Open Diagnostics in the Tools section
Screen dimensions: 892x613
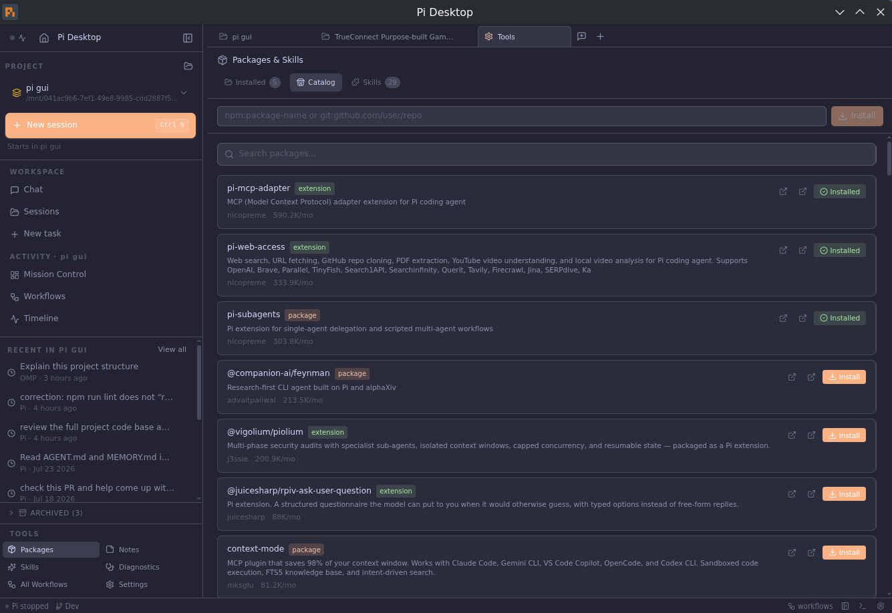click(x=132, y=567)
